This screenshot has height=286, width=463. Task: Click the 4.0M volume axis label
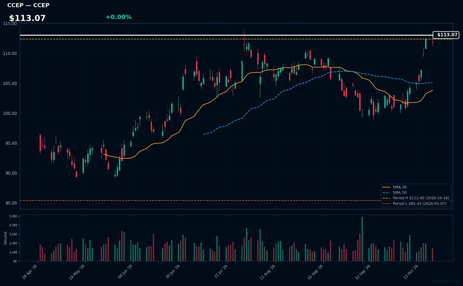13,225
